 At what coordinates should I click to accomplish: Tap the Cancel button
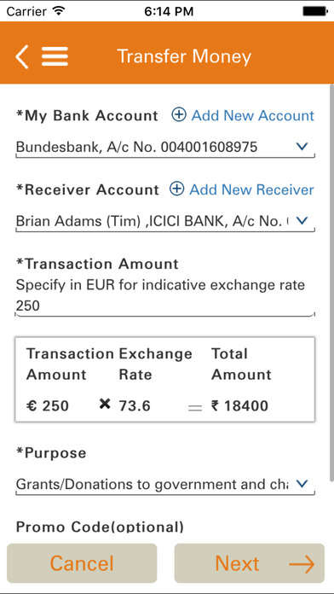[82, 563]
